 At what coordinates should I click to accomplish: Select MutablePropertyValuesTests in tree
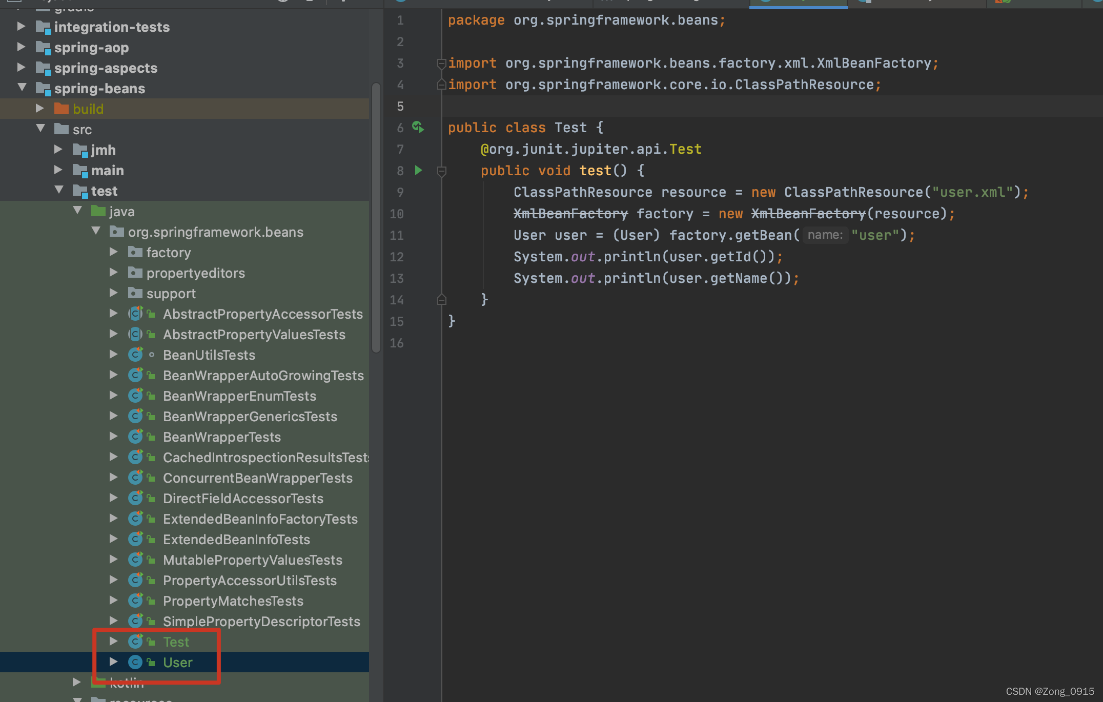[253, 560]
